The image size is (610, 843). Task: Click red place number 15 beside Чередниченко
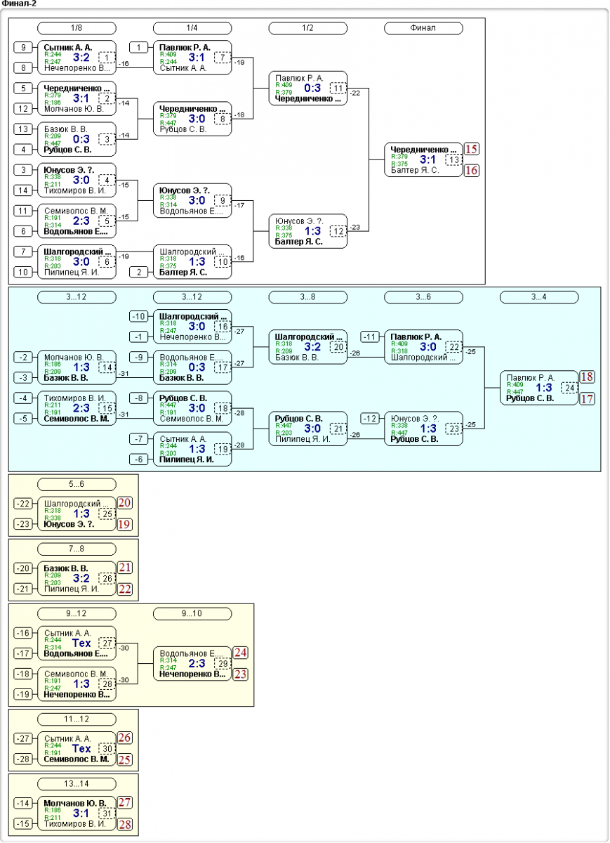472,149
